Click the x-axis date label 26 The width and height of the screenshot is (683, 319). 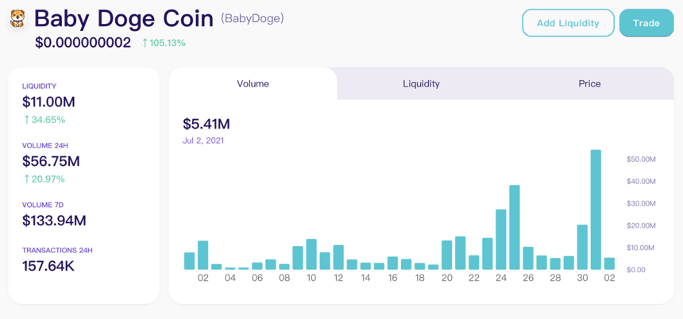(528, 278)
